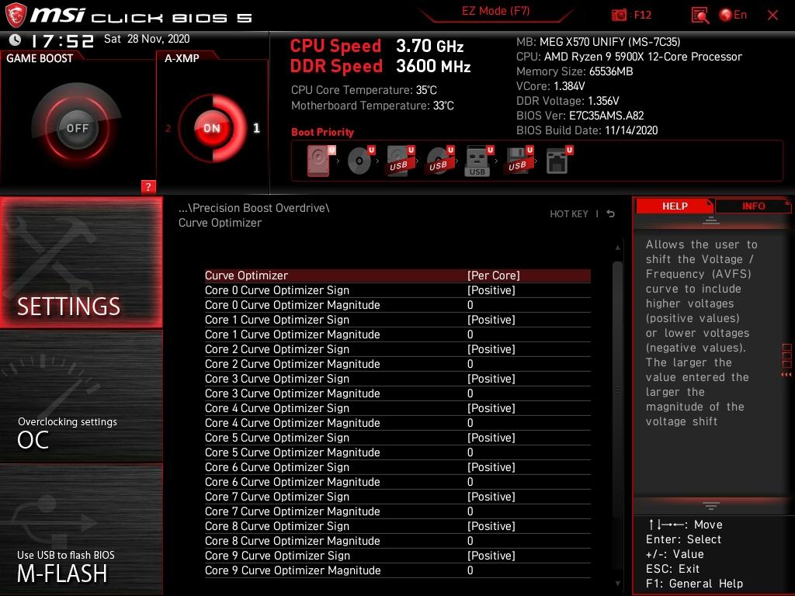Select A-XMP profile 1
Image resolution: width=795 pixels, height=596 pixels.
tap(256, 128)
